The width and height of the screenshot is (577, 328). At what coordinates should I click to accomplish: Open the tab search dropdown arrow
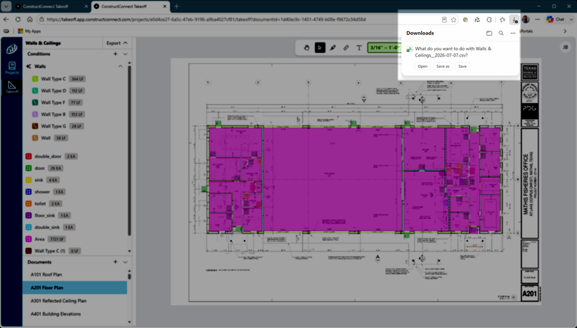tap(6, 6)
